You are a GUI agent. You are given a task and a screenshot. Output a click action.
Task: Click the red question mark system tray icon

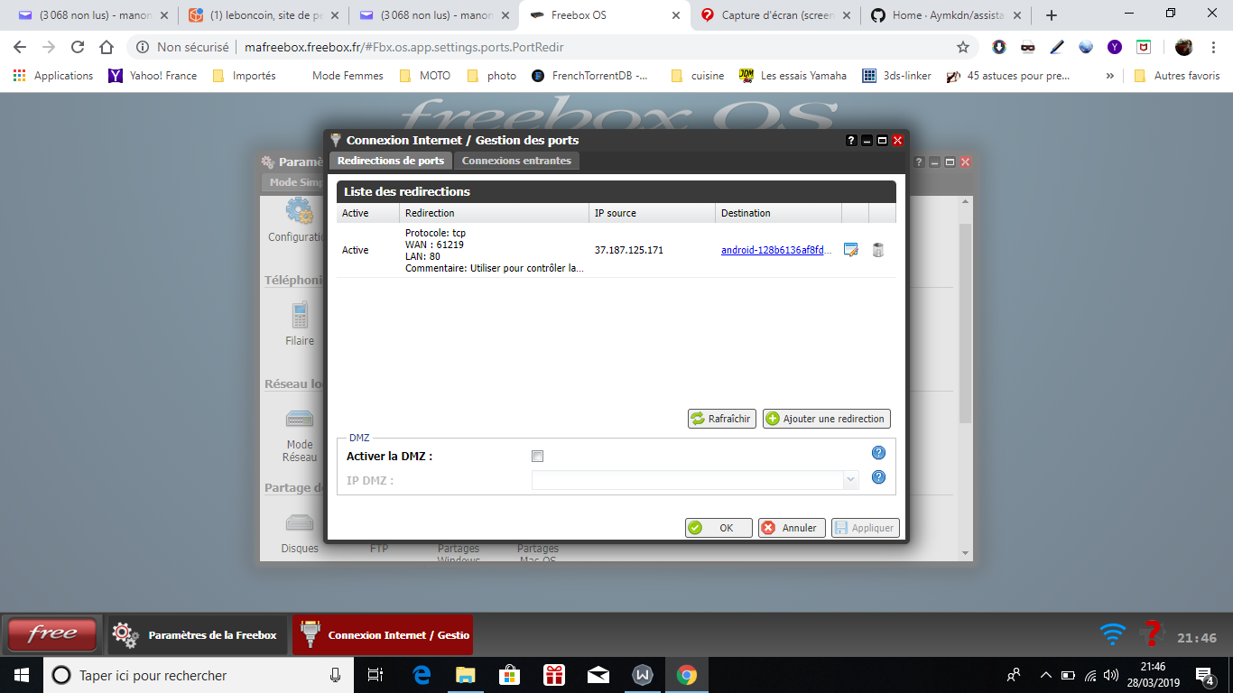(1151, 635)
